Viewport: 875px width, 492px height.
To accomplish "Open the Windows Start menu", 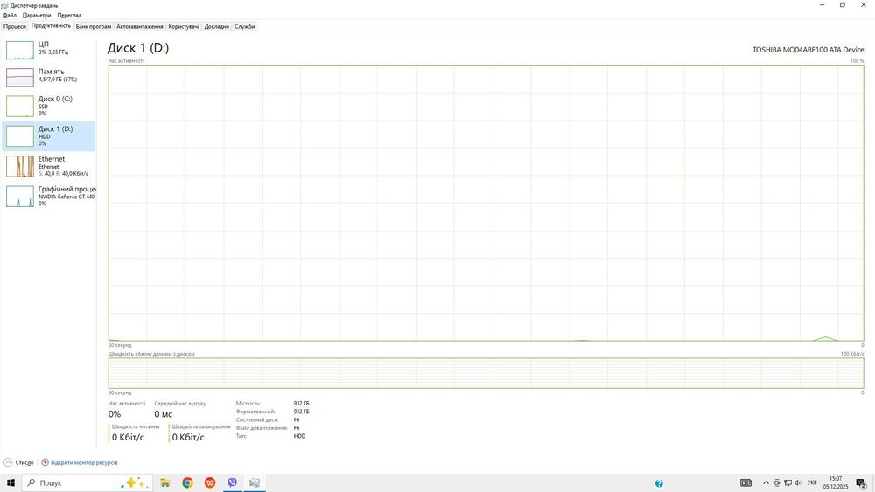I will [10, 482].
